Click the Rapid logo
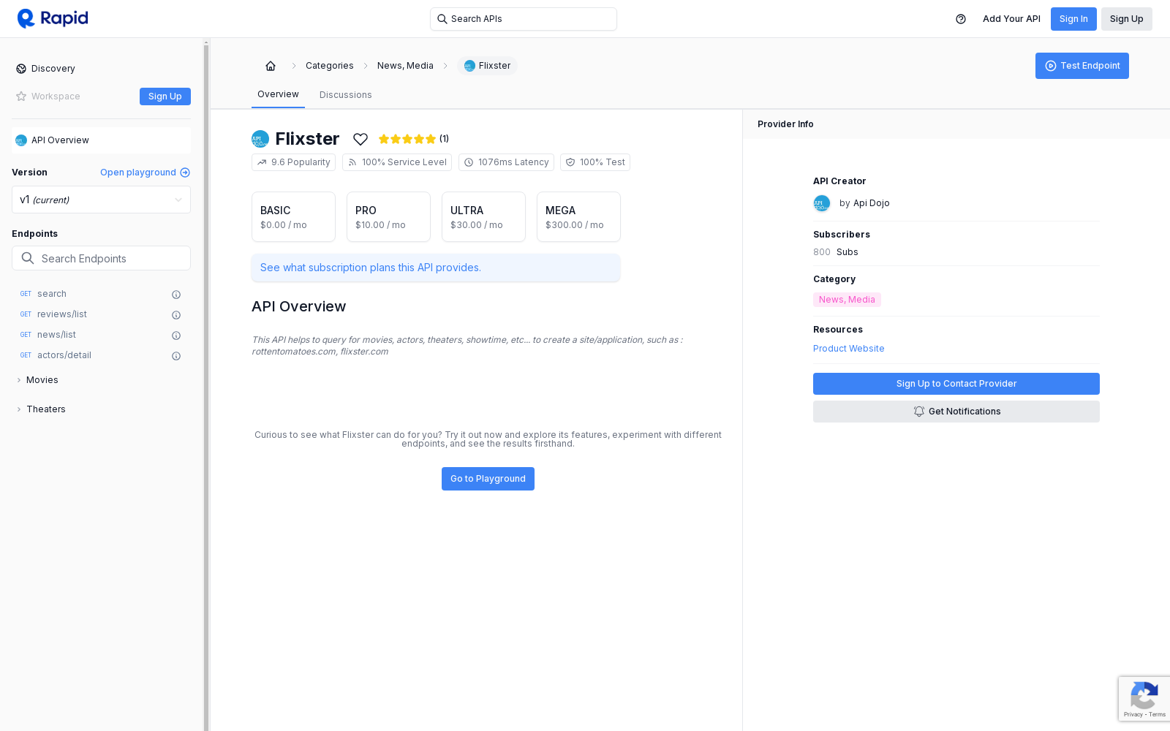Screen dimensions: 1170x731 [x=53, y=18]
